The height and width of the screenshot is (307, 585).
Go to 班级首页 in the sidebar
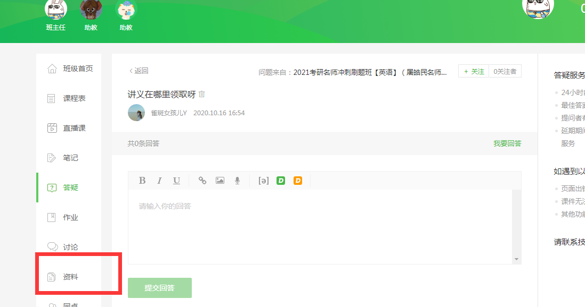point(77,69)
